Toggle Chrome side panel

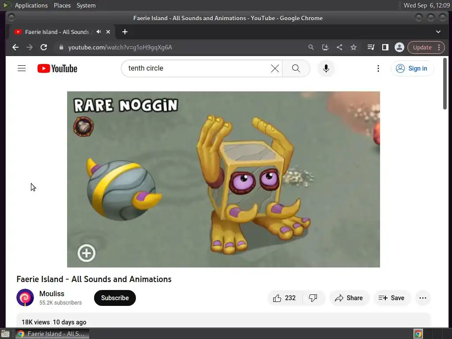[x=385, y=47]
